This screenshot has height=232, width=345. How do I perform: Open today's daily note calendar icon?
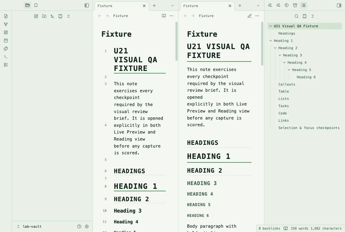6,40
